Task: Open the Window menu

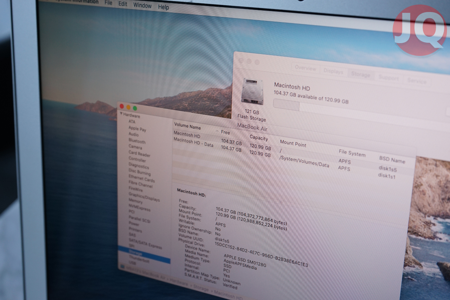Action: pyautogui.click(x=142, y=6)
